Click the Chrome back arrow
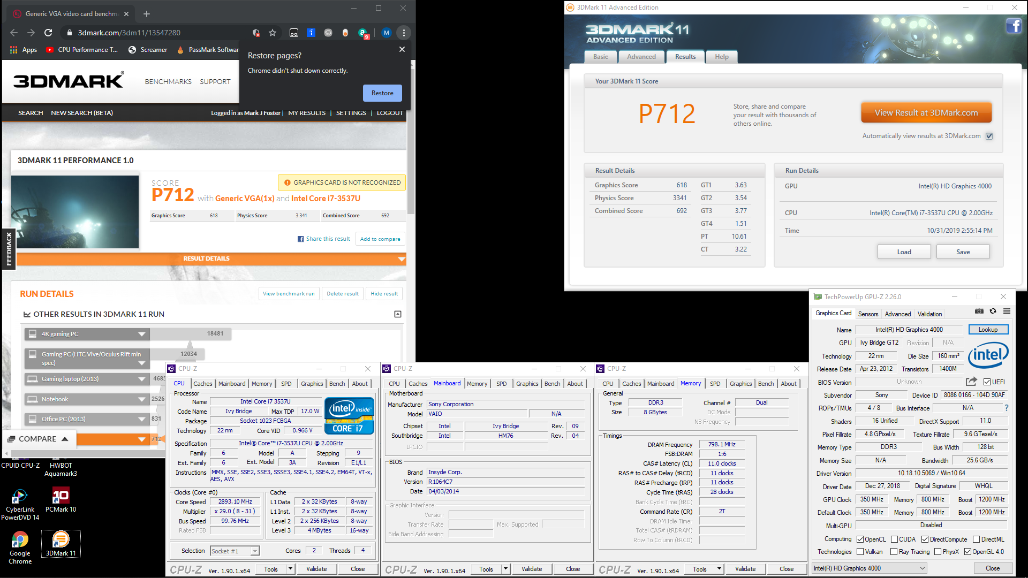Screen dimensions: 1028x578 coord(14,33)
